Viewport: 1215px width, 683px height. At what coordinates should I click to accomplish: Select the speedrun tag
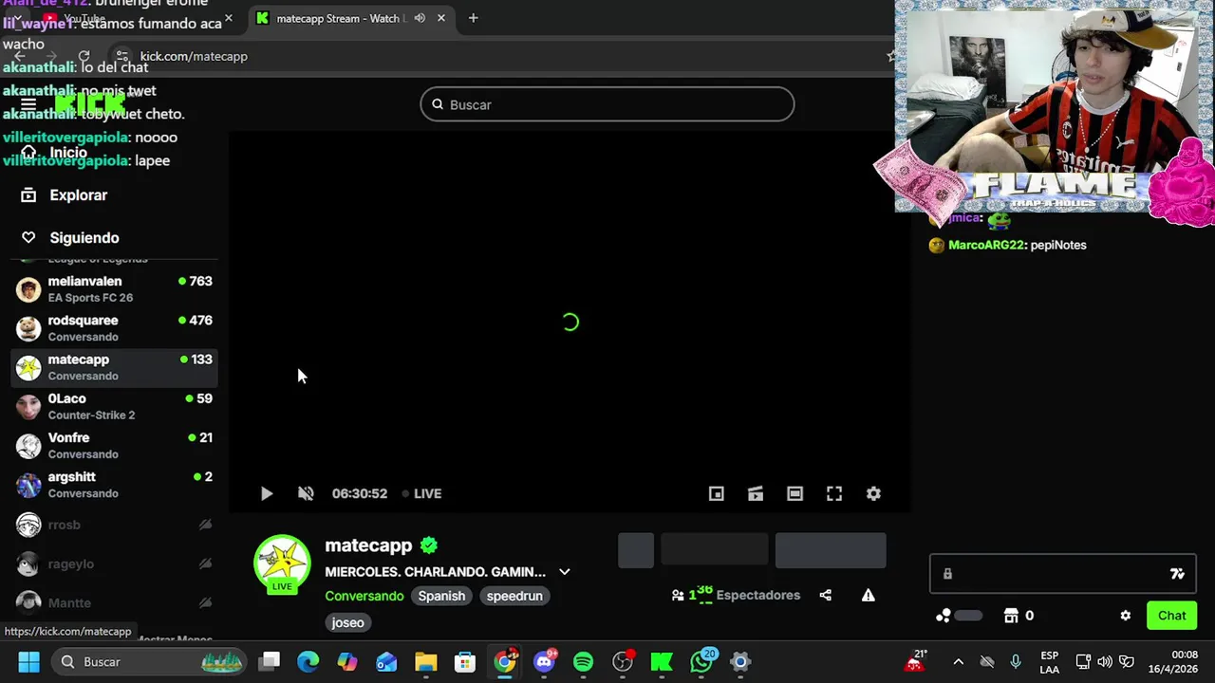point(514,596)
